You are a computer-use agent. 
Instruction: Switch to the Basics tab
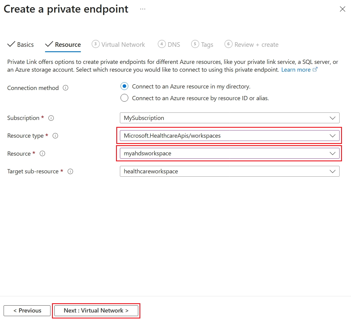tap(21, 44)
